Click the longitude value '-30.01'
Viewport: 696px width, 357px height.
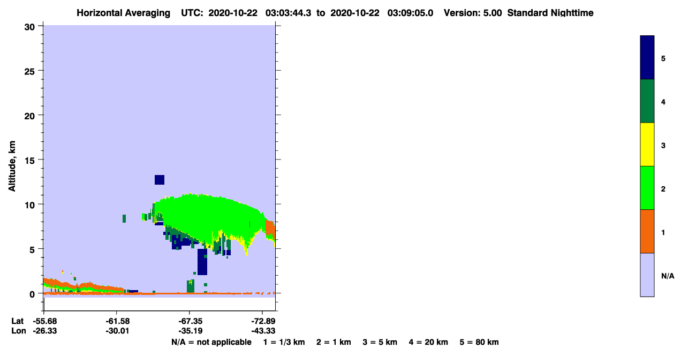coord(117,331)
